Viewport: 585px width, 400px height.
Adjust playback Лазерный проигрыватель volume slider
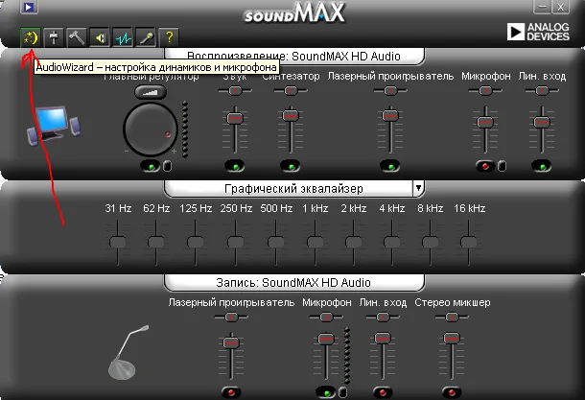point(390,115)
